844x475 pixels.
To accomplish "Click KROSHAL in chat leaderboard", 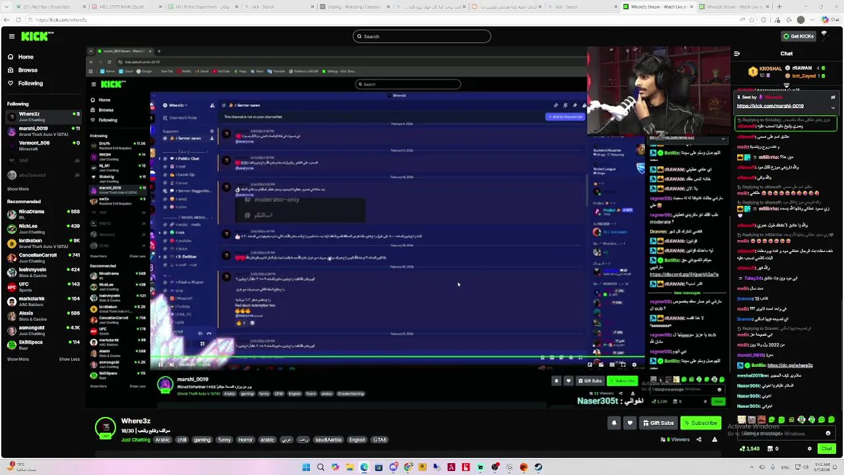I will click(x=770, y=69).
